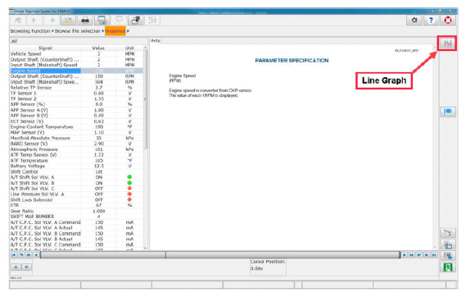Select the Vehicle Speed signal row
466x297 pixels.
[x=77, y=54]
